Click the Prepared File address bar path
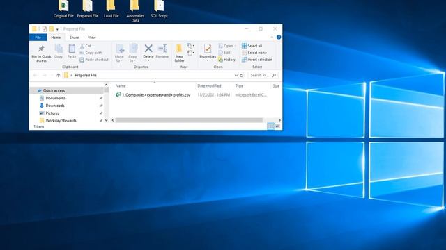Screen dimensions: 446x250 click(x=86, y=75)
